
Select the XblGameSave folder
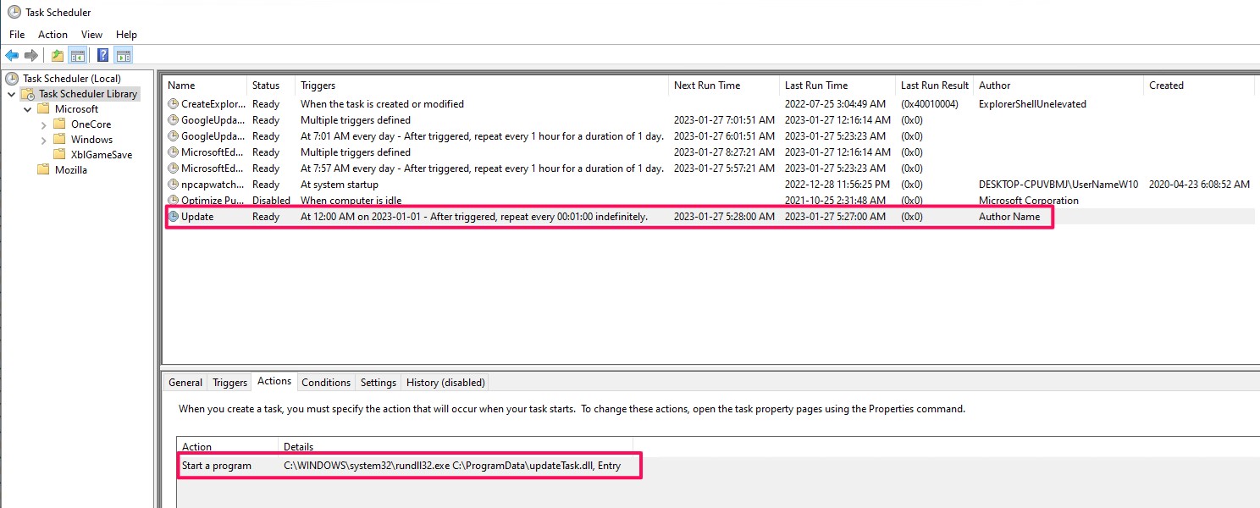[x=101, y=155]
